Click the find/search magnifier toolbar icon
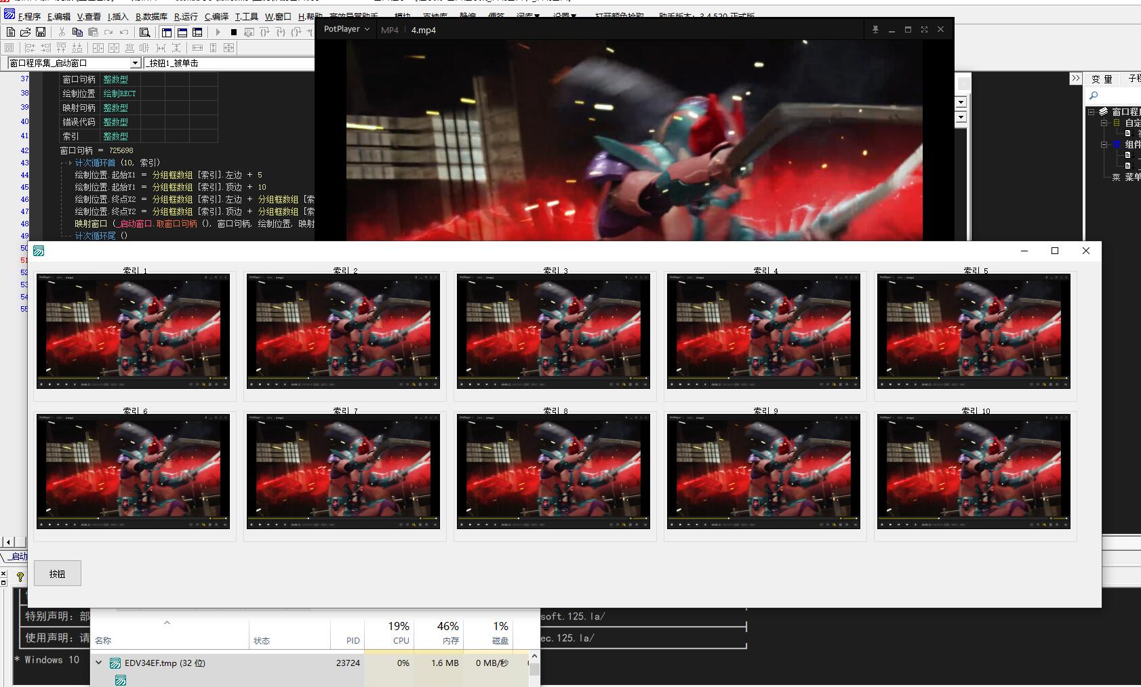 point(144,32)
